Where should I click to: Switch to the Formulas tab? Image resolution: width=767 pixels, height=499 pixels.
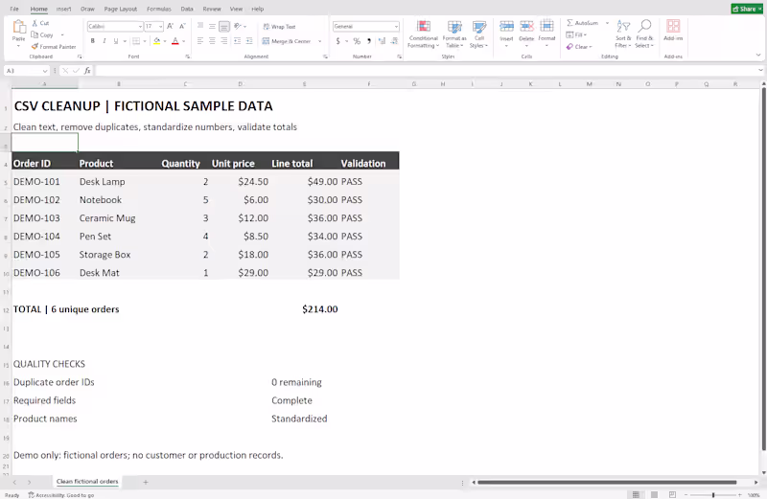[x=159, y=9]
